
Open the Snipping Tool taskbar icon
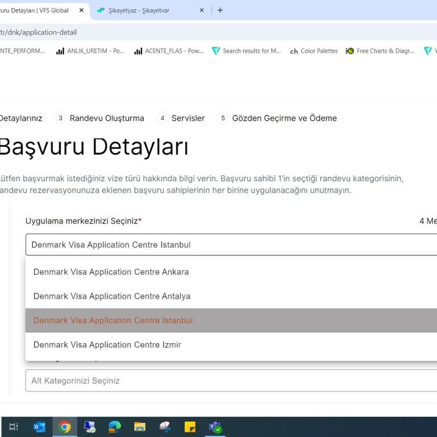[164, 427]
